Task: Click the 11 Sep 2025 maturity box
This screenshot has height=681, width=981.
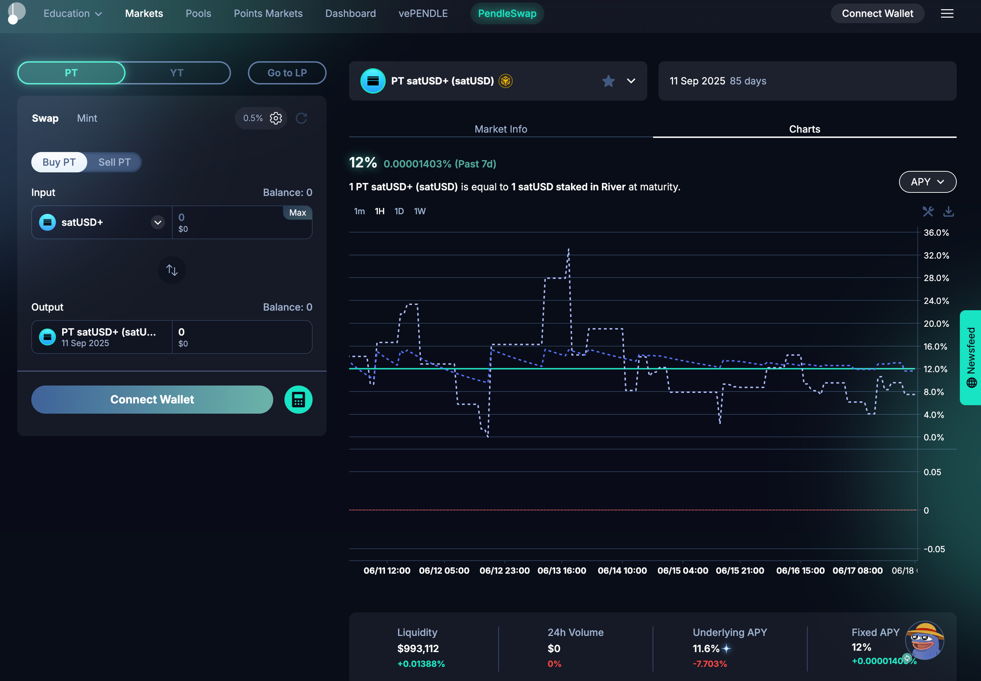Action: pos(807,81)
